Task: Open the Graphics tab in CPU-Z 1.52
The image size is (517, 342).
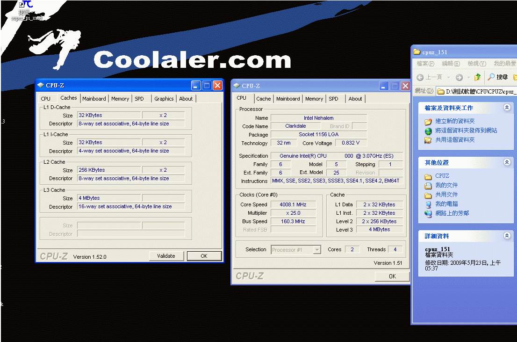Action: pos(164,99)
